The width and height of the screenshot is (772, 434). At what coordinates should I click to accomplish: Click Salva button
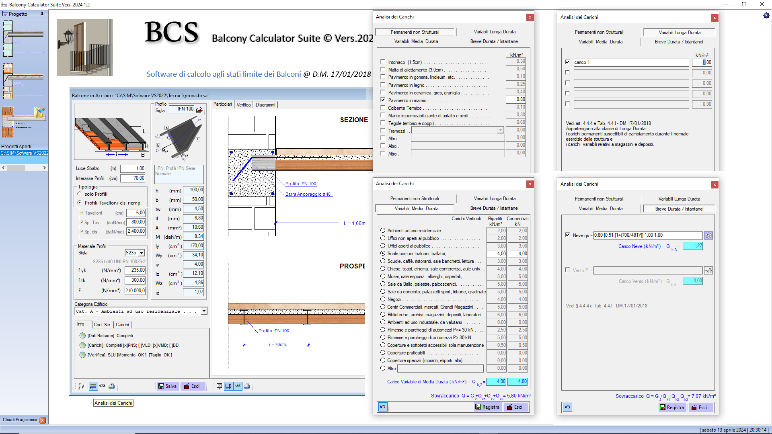pos(167,386)
